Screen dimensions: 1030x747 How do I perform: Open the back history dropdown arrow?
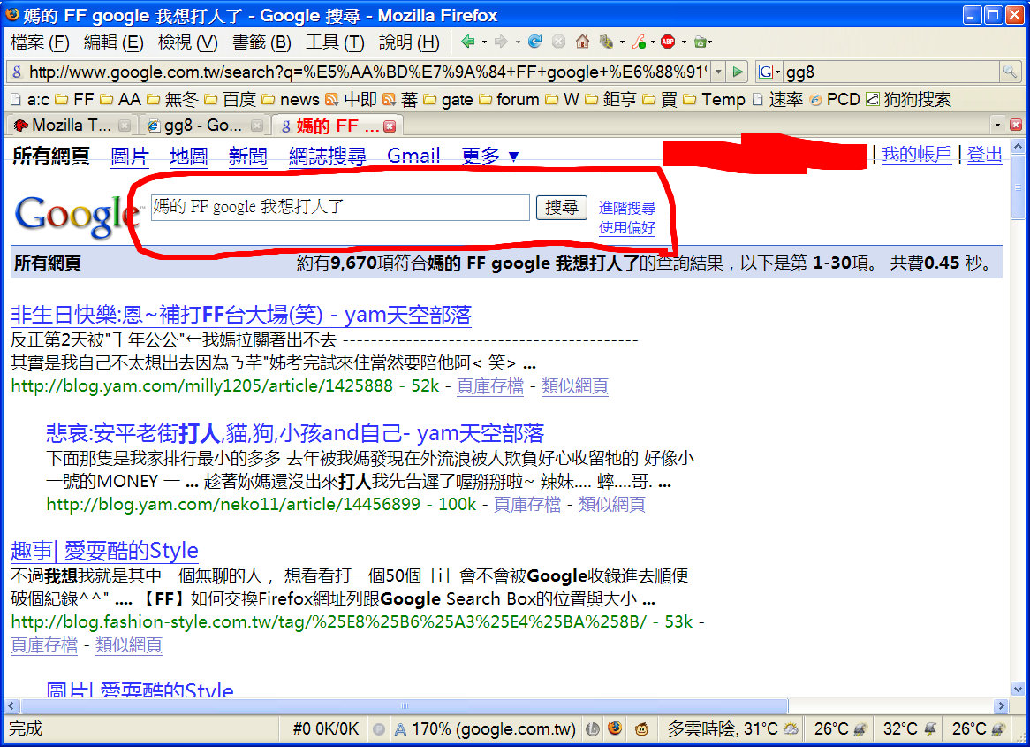(485, 42)
